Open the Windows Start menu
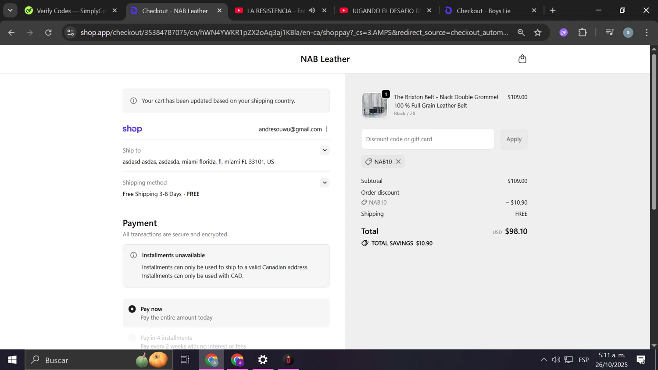 [12, 360]
